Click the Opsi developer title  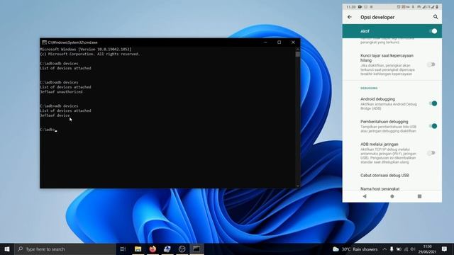pyautogui.click(x=377, y=17)
